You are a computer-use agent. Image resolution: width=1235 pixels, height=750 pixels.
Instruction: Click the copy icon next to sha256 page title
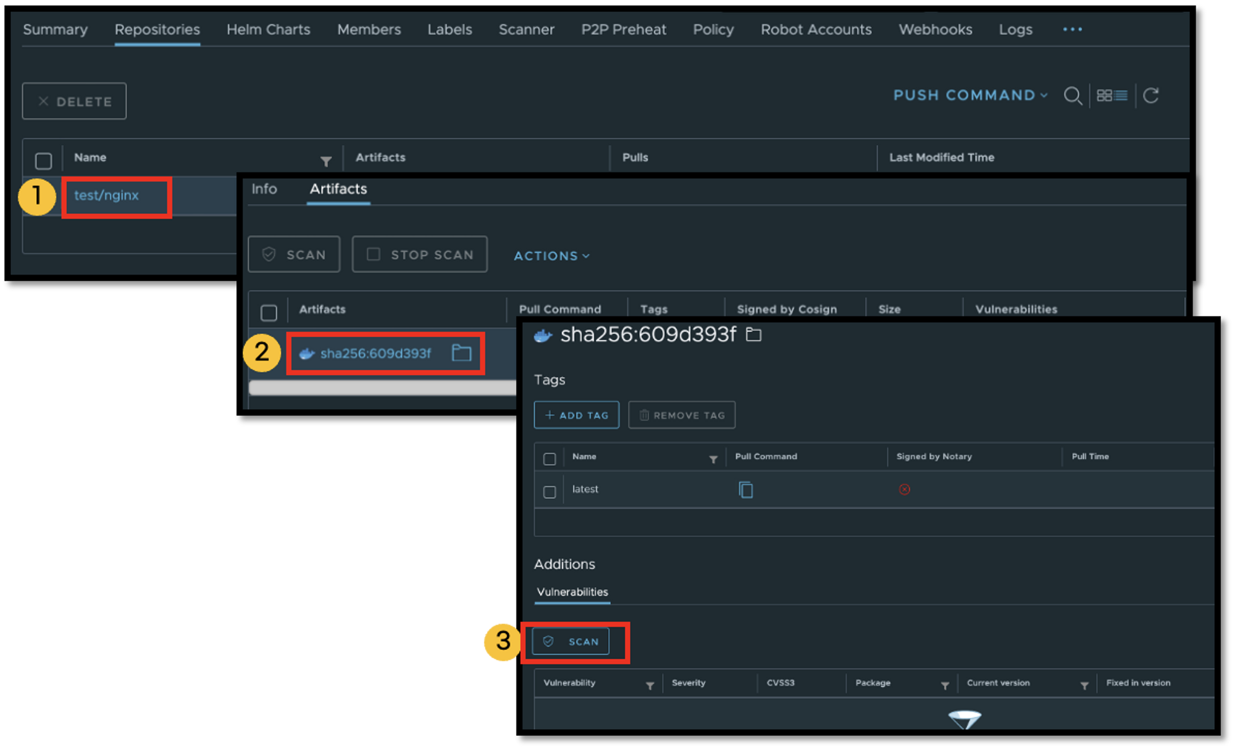pos(753,335)
